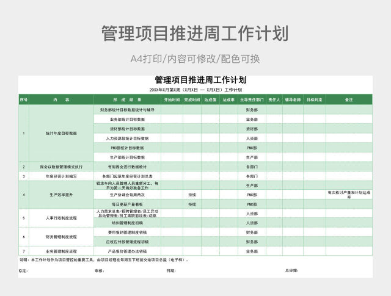Click 业务部 in the 产品报价管理办法初稿 row

(x=252, y=251)
